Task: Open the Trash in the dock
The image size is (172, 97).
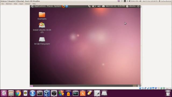Action: tap(168, 93)
